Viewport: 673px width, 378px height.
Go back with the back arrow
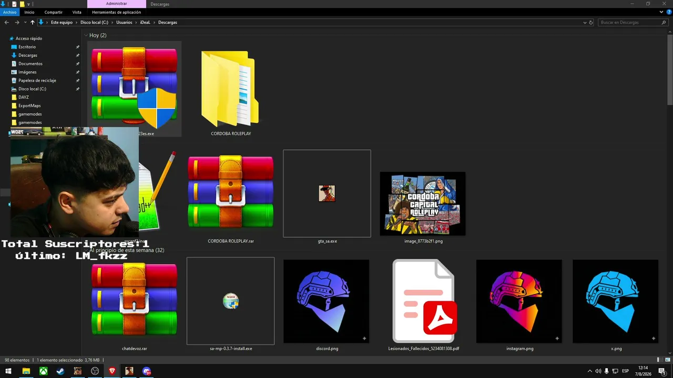[7, 23]
